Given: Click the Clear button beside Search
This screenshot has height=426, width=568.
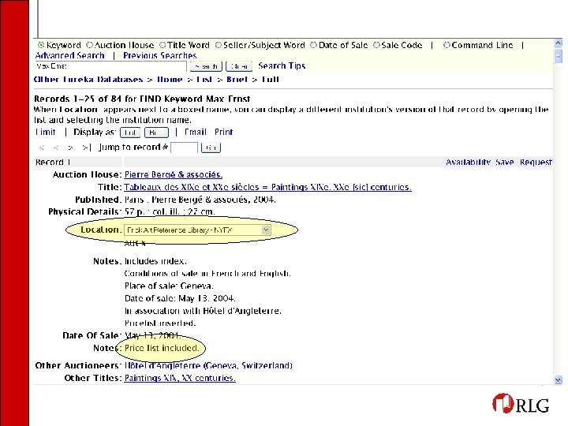Looking at the screenshot, I should coord(239,66).
